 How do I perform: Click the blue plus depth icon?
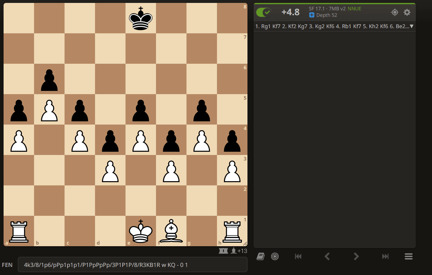pos(312,15)
